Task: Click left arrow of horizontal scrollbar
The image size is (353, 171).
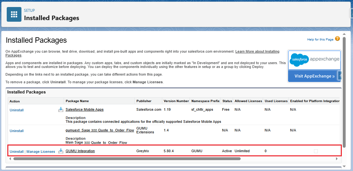Action: point(10,159)
